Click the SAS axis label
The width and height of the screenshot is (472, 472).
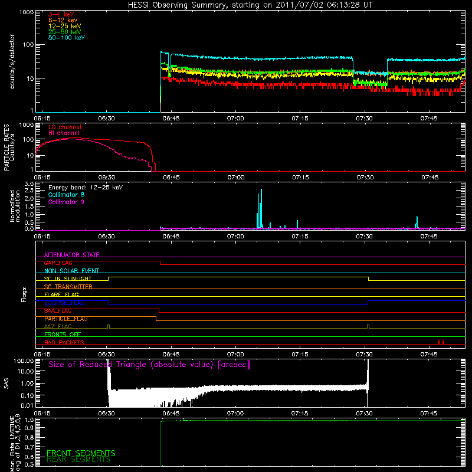coord(6,383)
